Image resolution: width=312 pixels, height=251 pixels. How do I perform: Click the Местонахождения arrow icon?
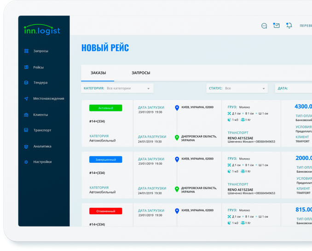coord(26,98)
